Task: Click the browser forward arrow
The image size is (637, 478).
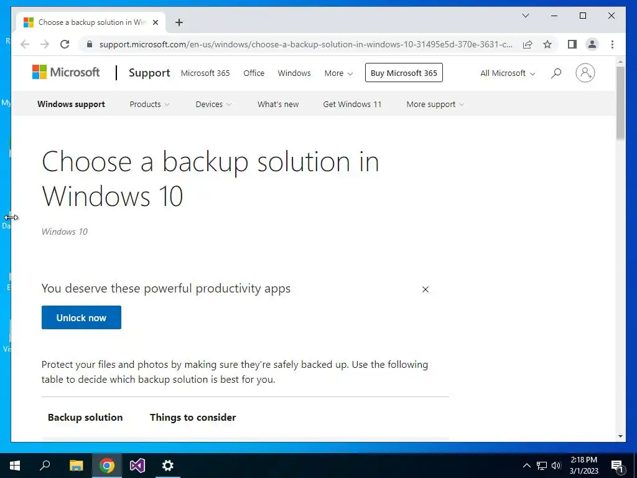Action: pyautogui.click(x=45, y=44)
